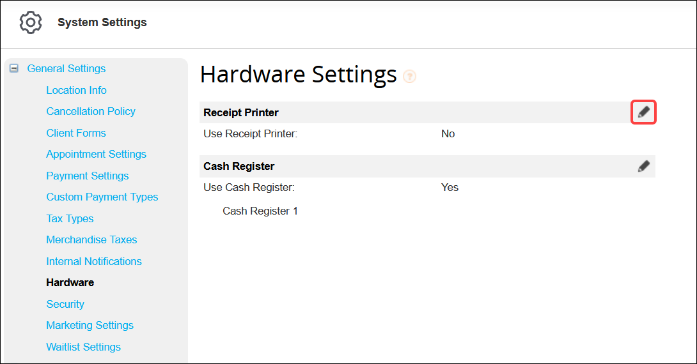Open Security settings in sidebar
Screen dimensions: 697x364
(65, 304)
